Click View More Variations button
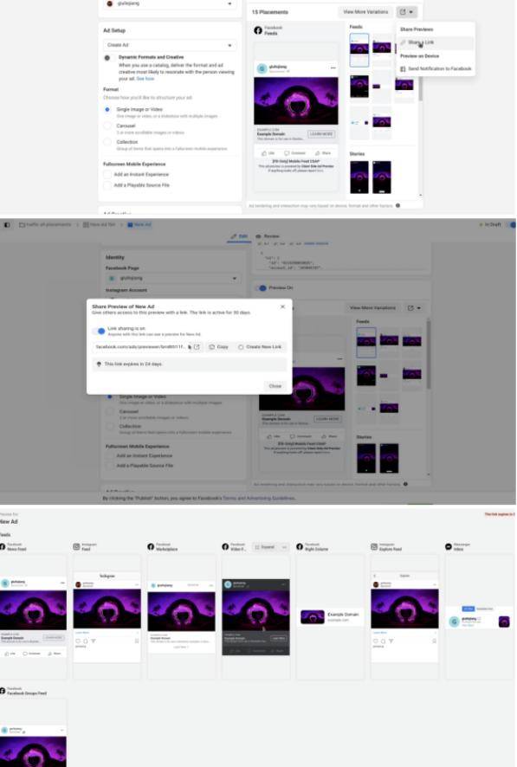 pos(365,12)
